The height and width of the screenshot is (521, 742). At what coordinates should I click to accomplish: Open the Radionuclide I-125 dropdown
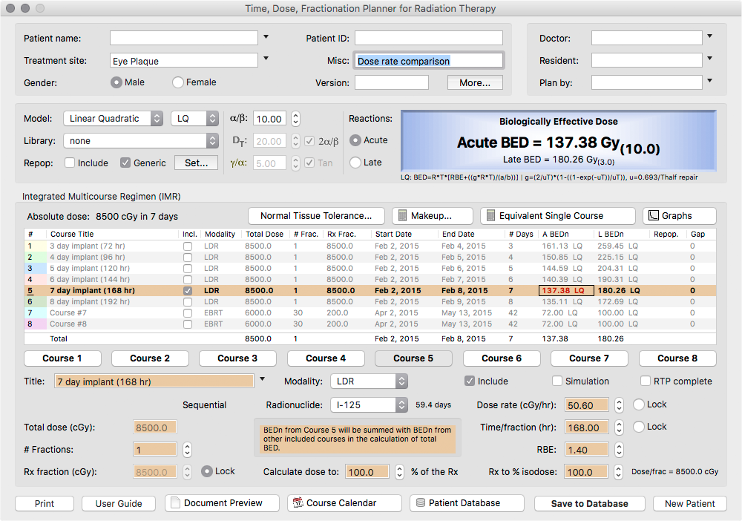point(369,405)
